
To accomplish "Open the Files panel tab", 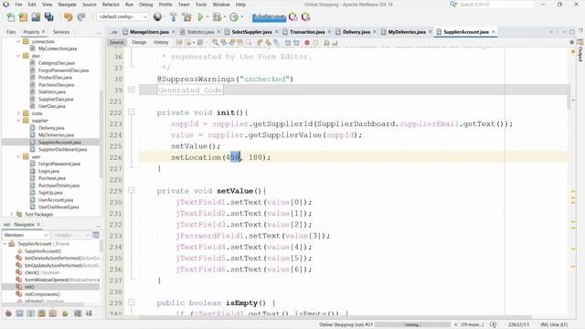I will [11, 32].
